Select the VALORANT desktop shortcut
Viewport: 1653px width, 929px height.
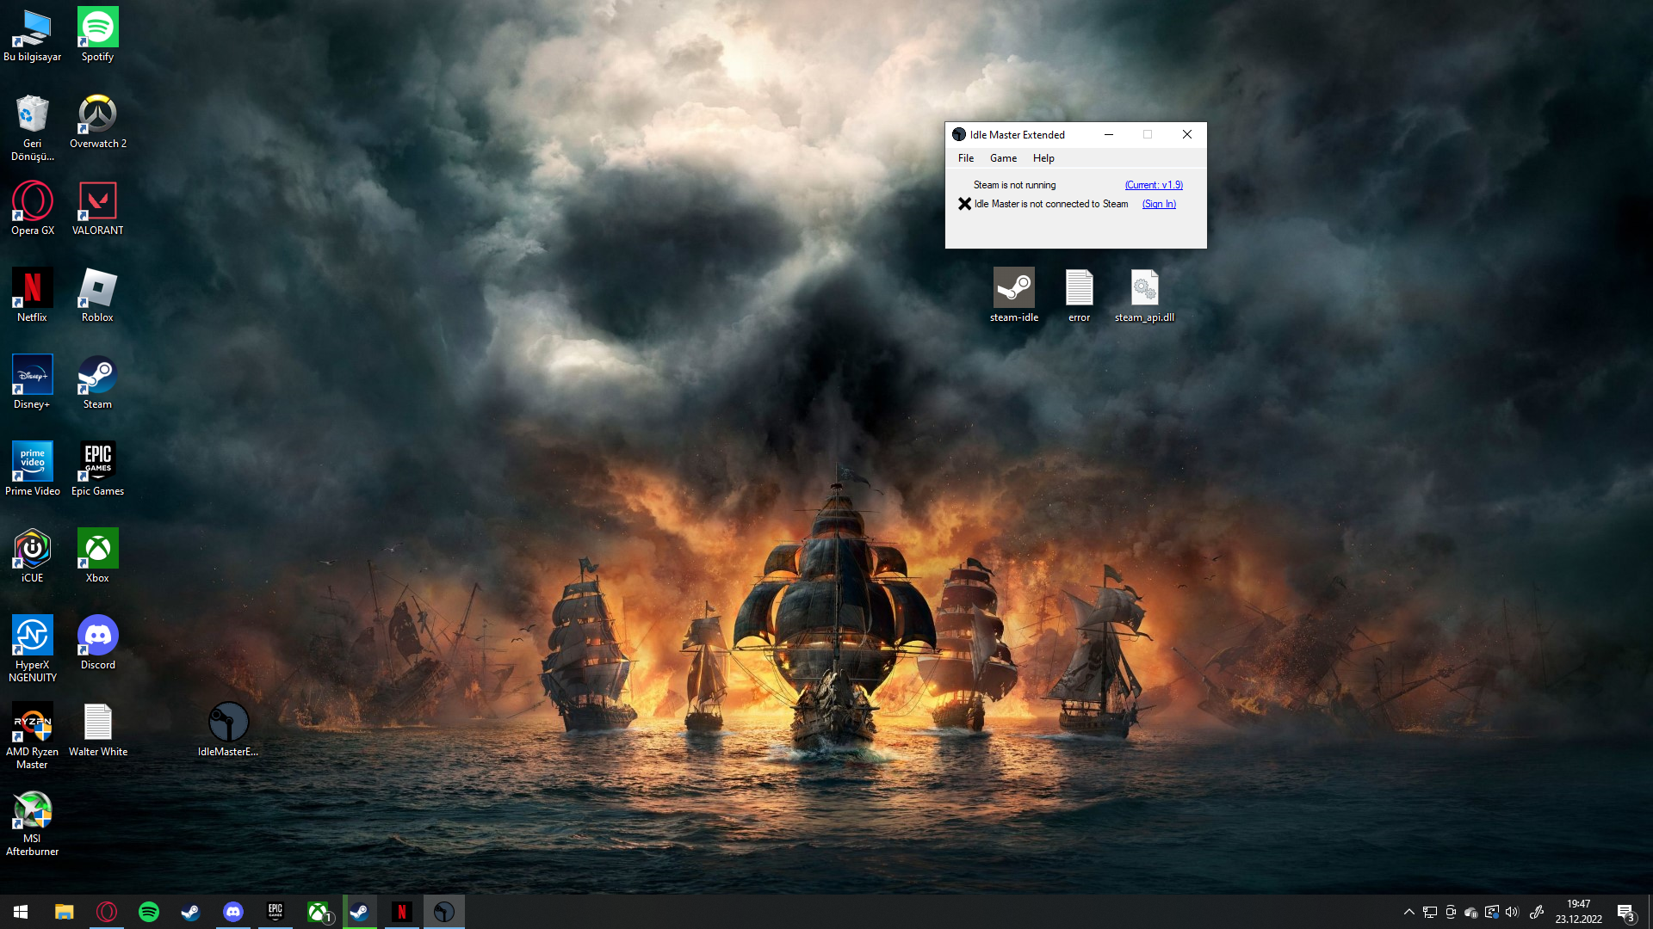pyautogui.click(x=97, y=202)
